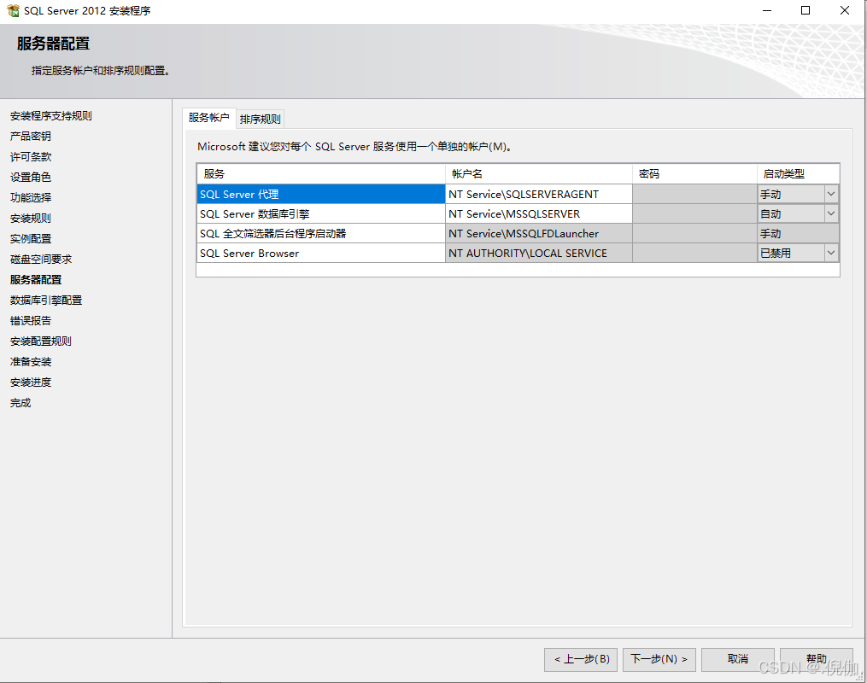Open 帮助 button

[x=816, y=659]
